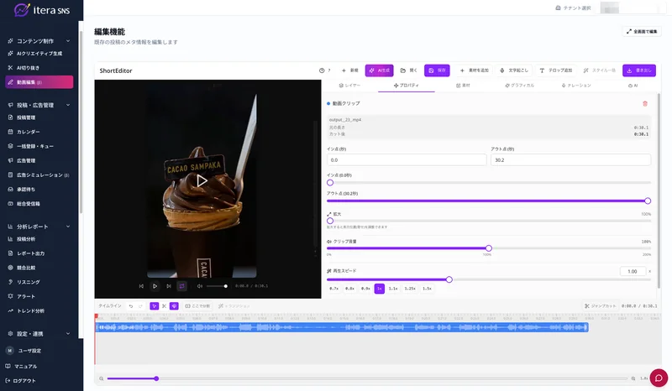Click クリップ音量 slider handle
Screen dimensions: 672x391
(489, 248)
